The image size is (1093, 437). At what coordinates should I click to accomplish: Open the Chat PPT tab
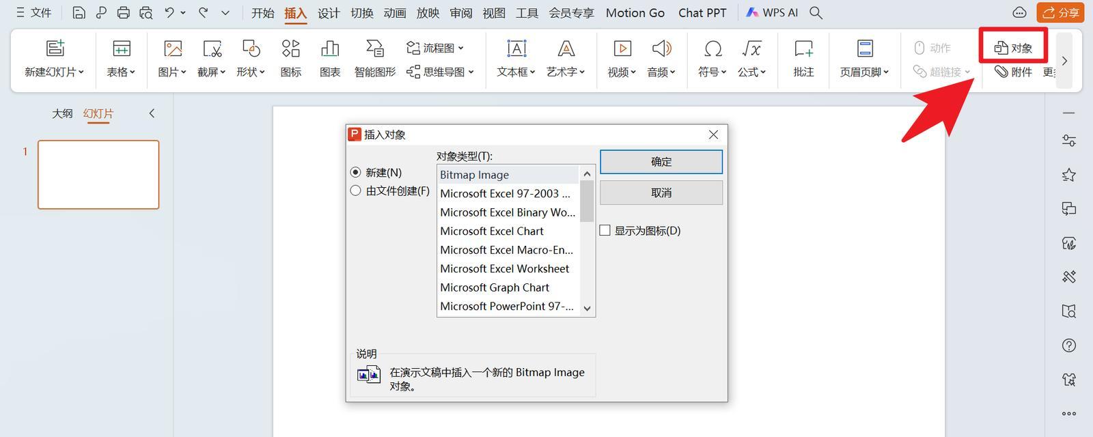[x=702, y=13]
